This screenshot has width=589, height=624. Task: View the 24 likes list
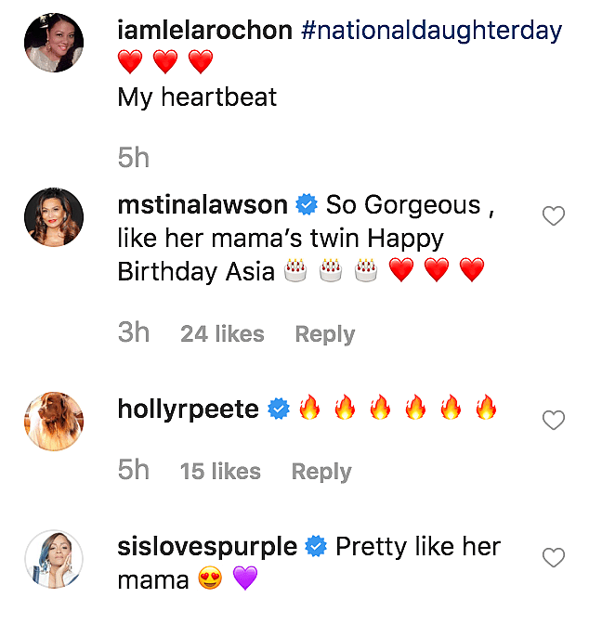coord(222,334)
